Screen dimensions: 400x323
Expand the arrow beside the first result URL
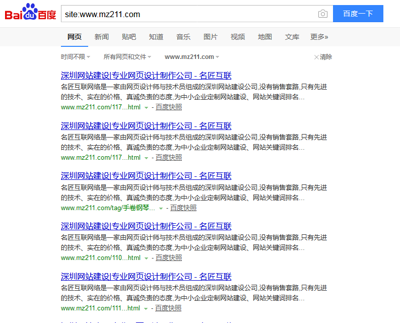pos(146,108)
